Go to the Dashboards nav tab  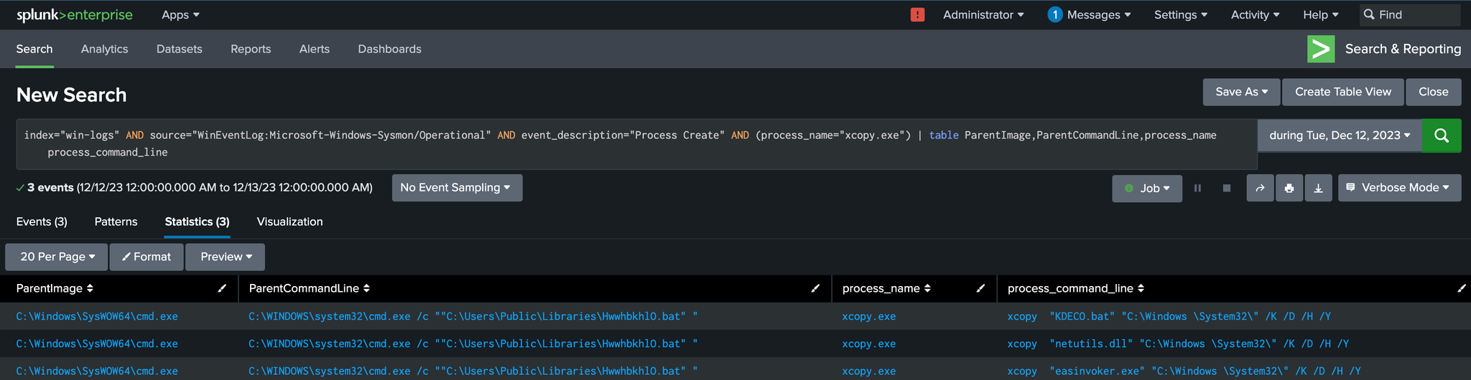(390, 49)
